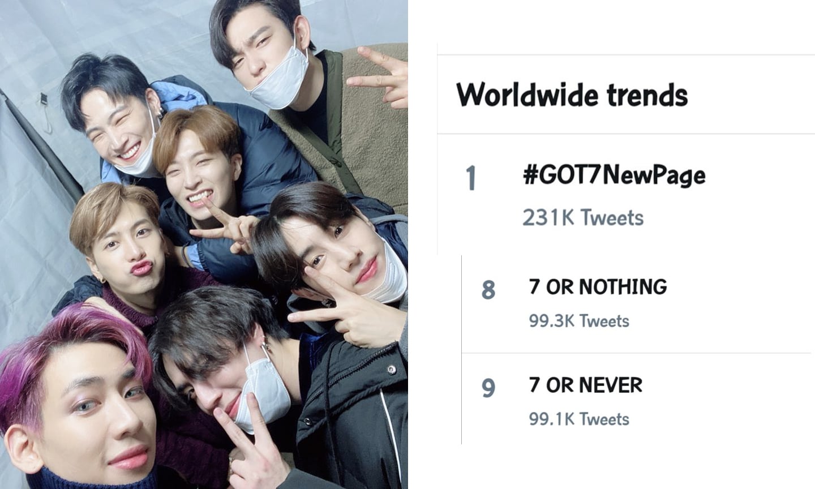Viewport: 815px width, 489px height.
Task: Open the #GOT7NewPage hashtag trend
Action: pos(614,175)
